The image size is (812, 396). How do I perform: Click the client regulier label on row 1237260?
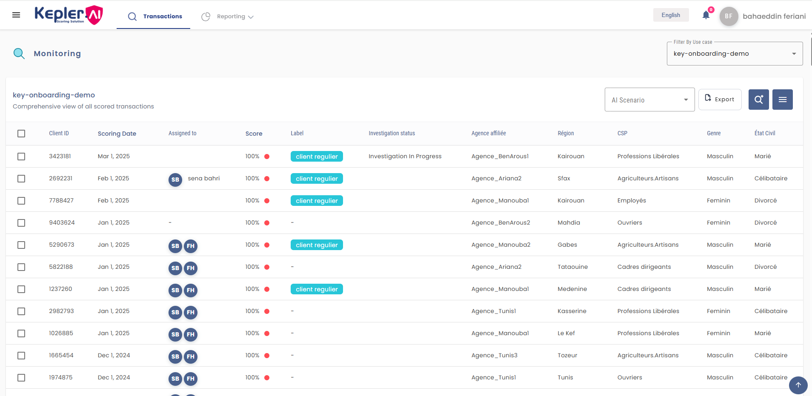pyautogui.click(x=317, y=289)
